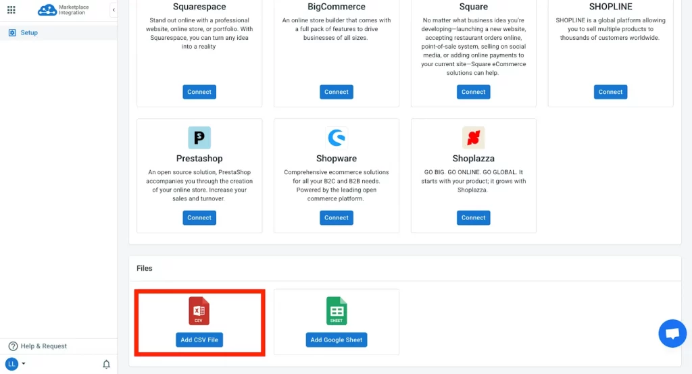The height and width of the screenshot is (374, 692).
Task: Click the Add CSV File button
Action: [199, 340]
